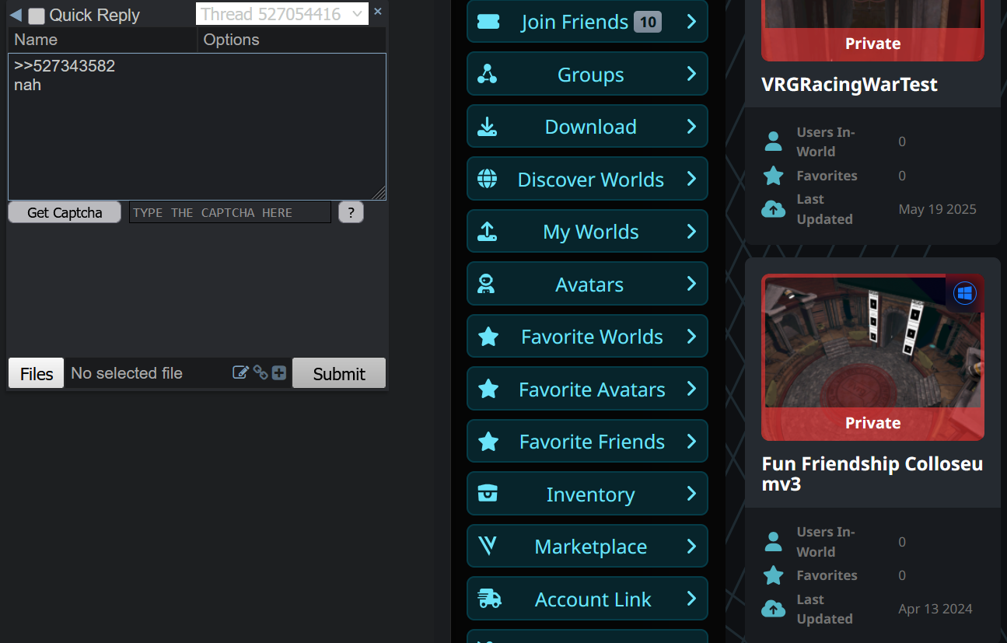Click Last Updated cloud icon for Fun Friendship Colloseum
The width and height of the screenshot is (1007, 643).
tap(773, 609)
